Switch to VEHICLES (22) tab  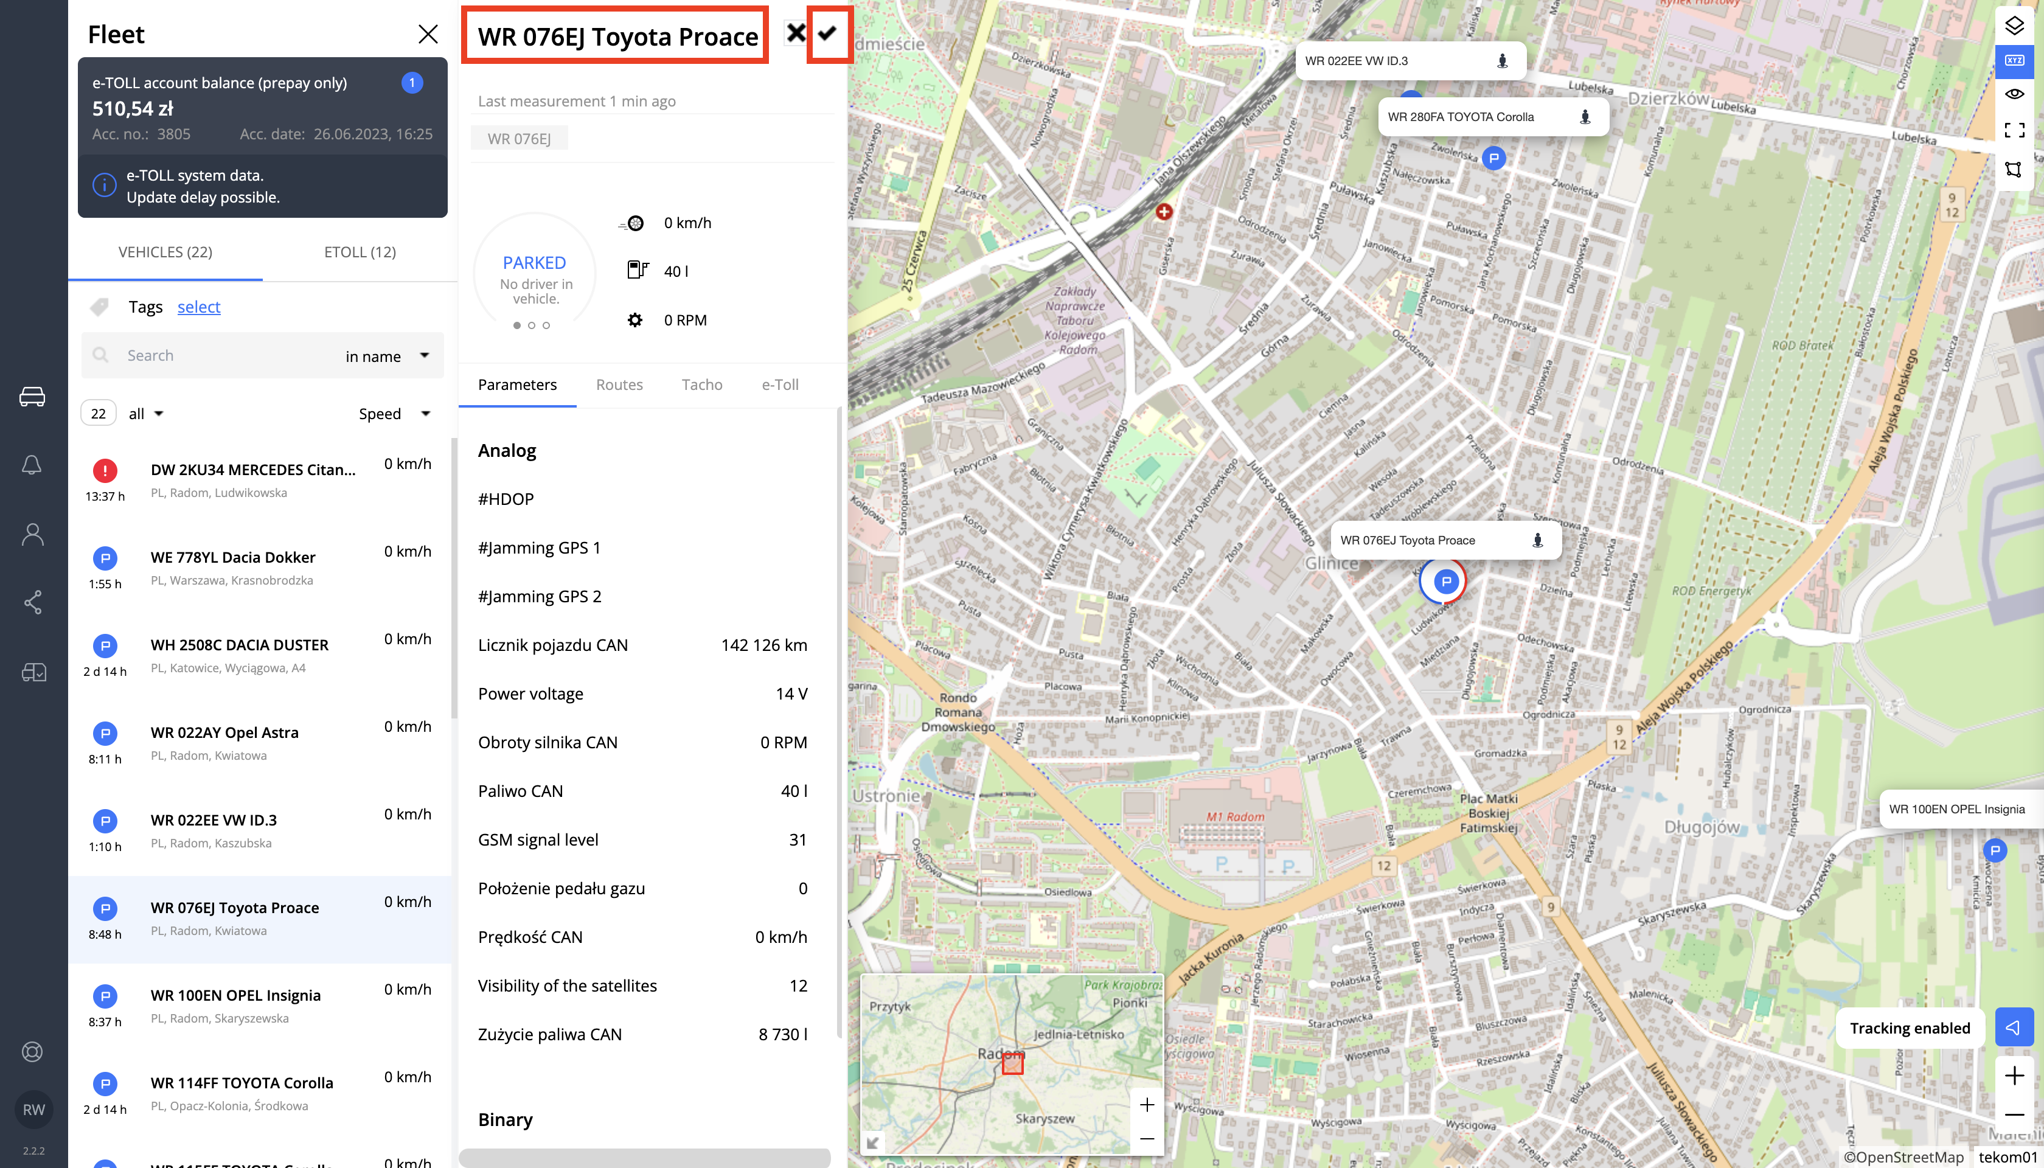[x=165, y=252]
